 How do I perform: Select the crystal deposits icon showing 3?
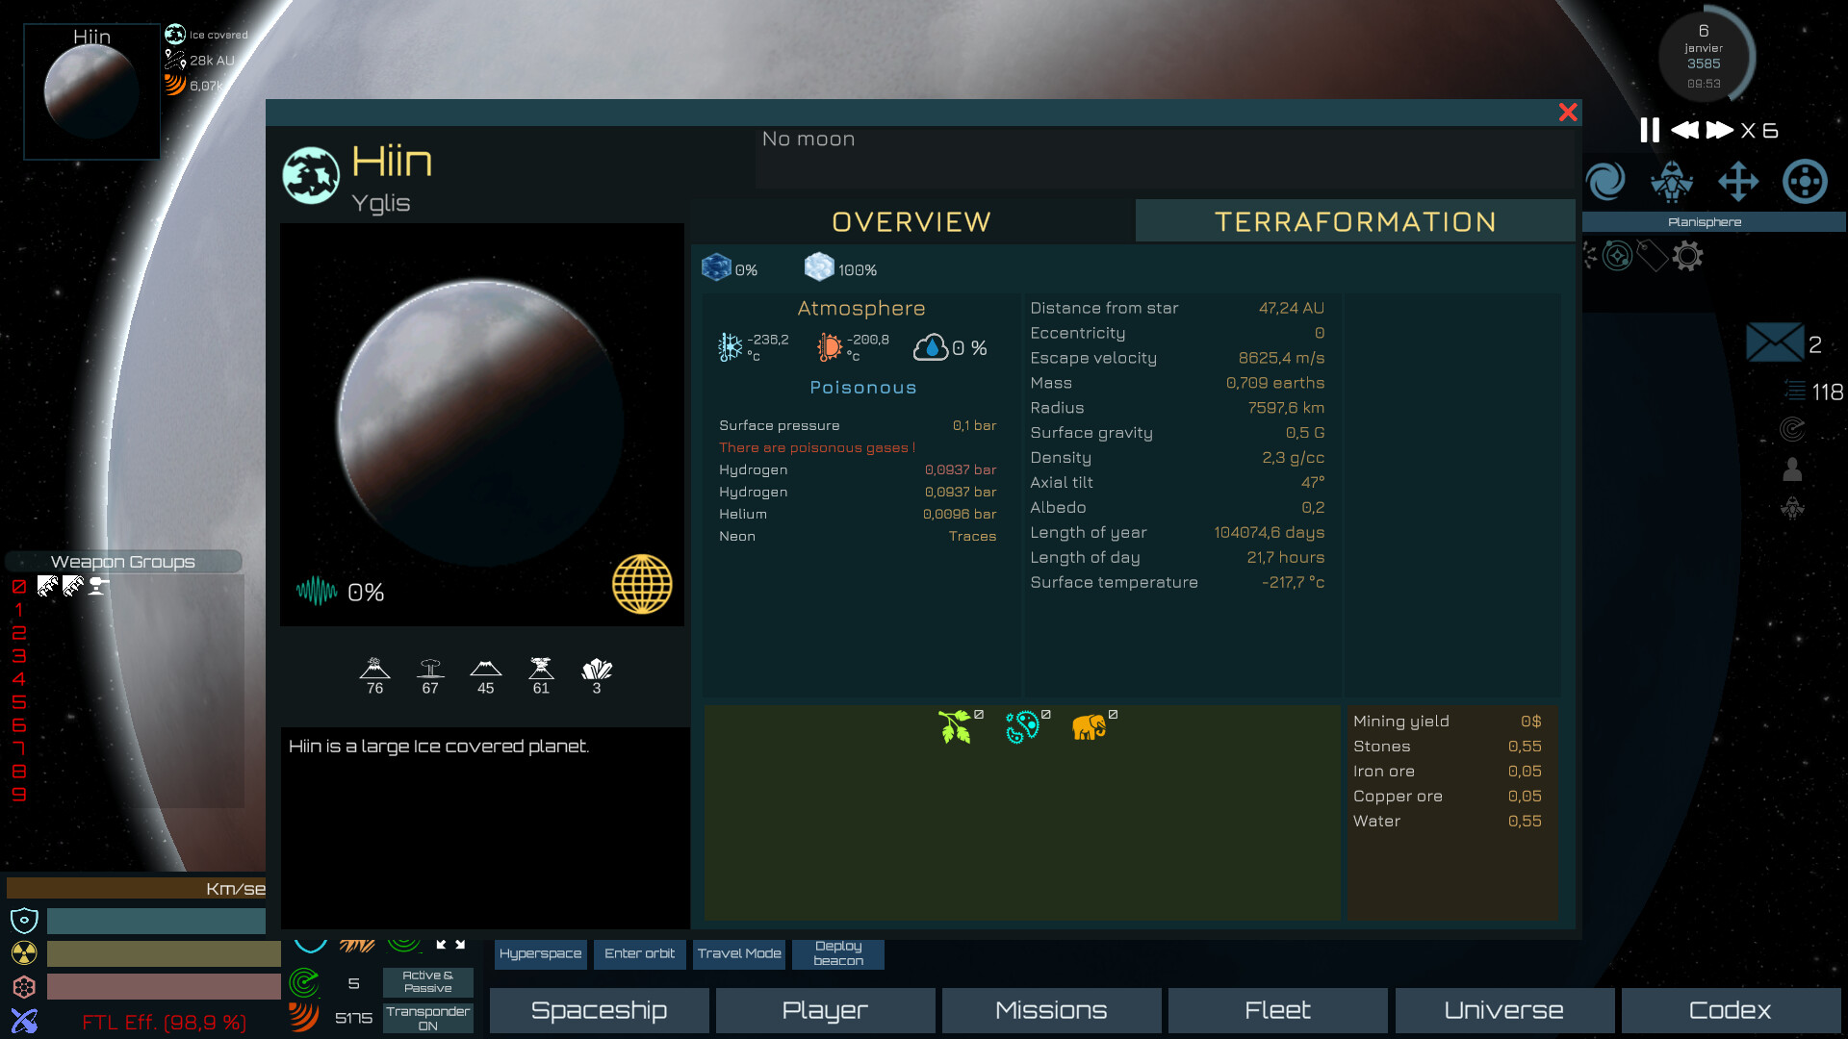click(596, 671)
